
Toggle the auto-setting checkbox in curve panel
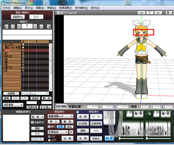32,122
